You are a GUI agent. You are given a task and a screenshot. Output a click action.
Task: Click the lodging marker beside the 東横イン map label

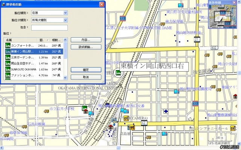tap(118, 73)
